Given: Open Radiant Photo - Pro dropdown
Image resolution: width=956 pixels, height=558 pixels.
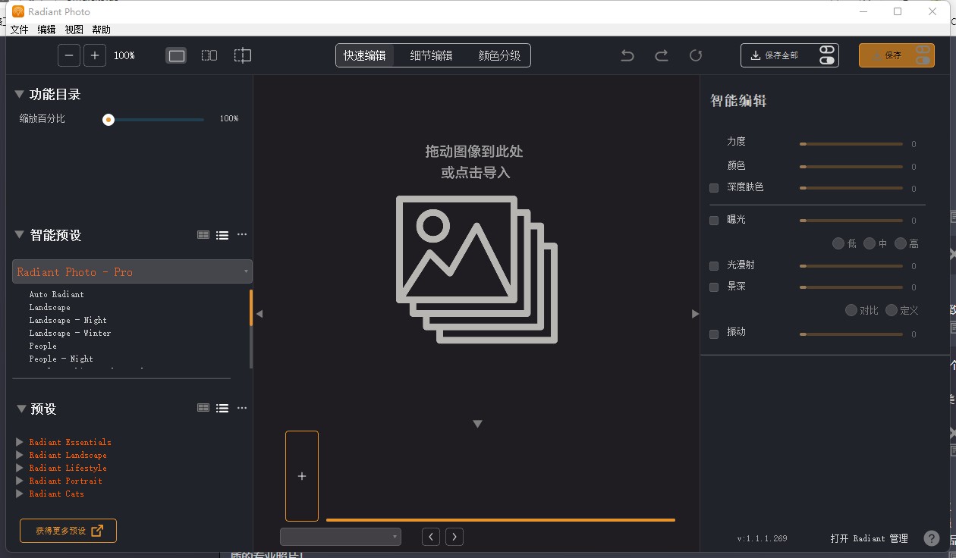Looking at the screenshot, I should click(132, 271).
